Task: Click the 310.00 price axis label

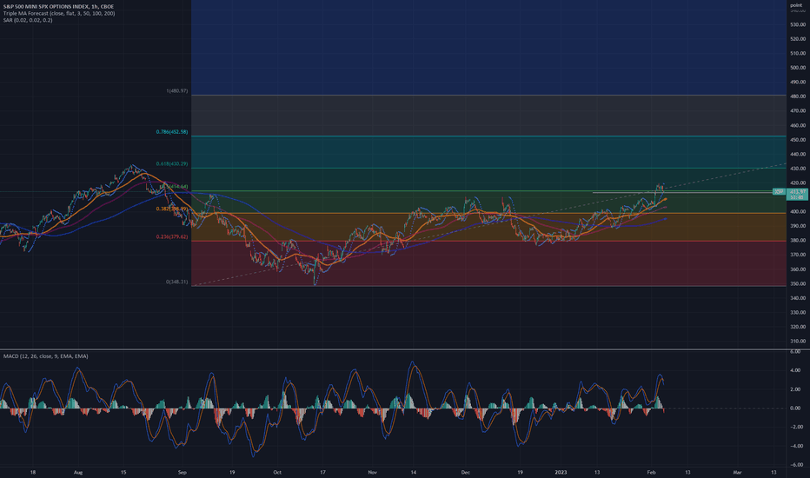Action: pyautogui.click(x=798, y=341)
